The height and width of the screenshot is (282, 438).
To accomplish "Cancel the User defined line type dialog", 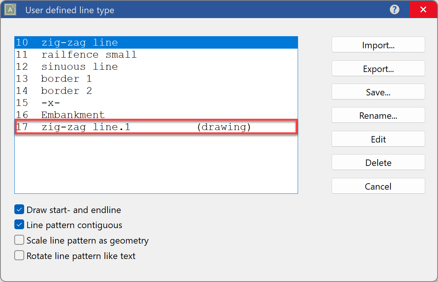I will pos(378,186).
